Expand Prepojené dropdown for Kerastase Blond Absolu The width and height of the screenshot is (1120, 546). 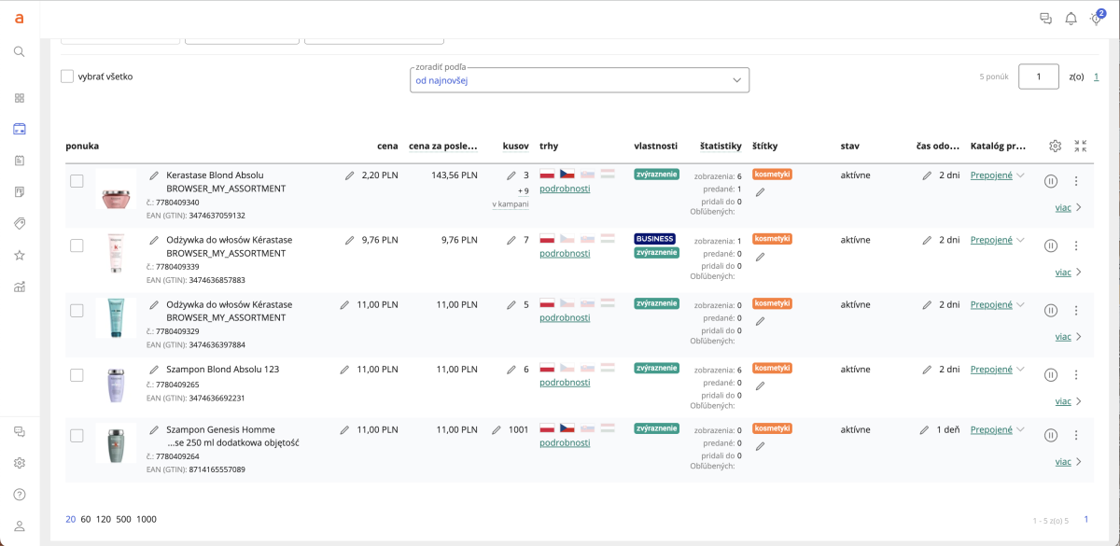pyautogui.click(x=1020, y=175)
